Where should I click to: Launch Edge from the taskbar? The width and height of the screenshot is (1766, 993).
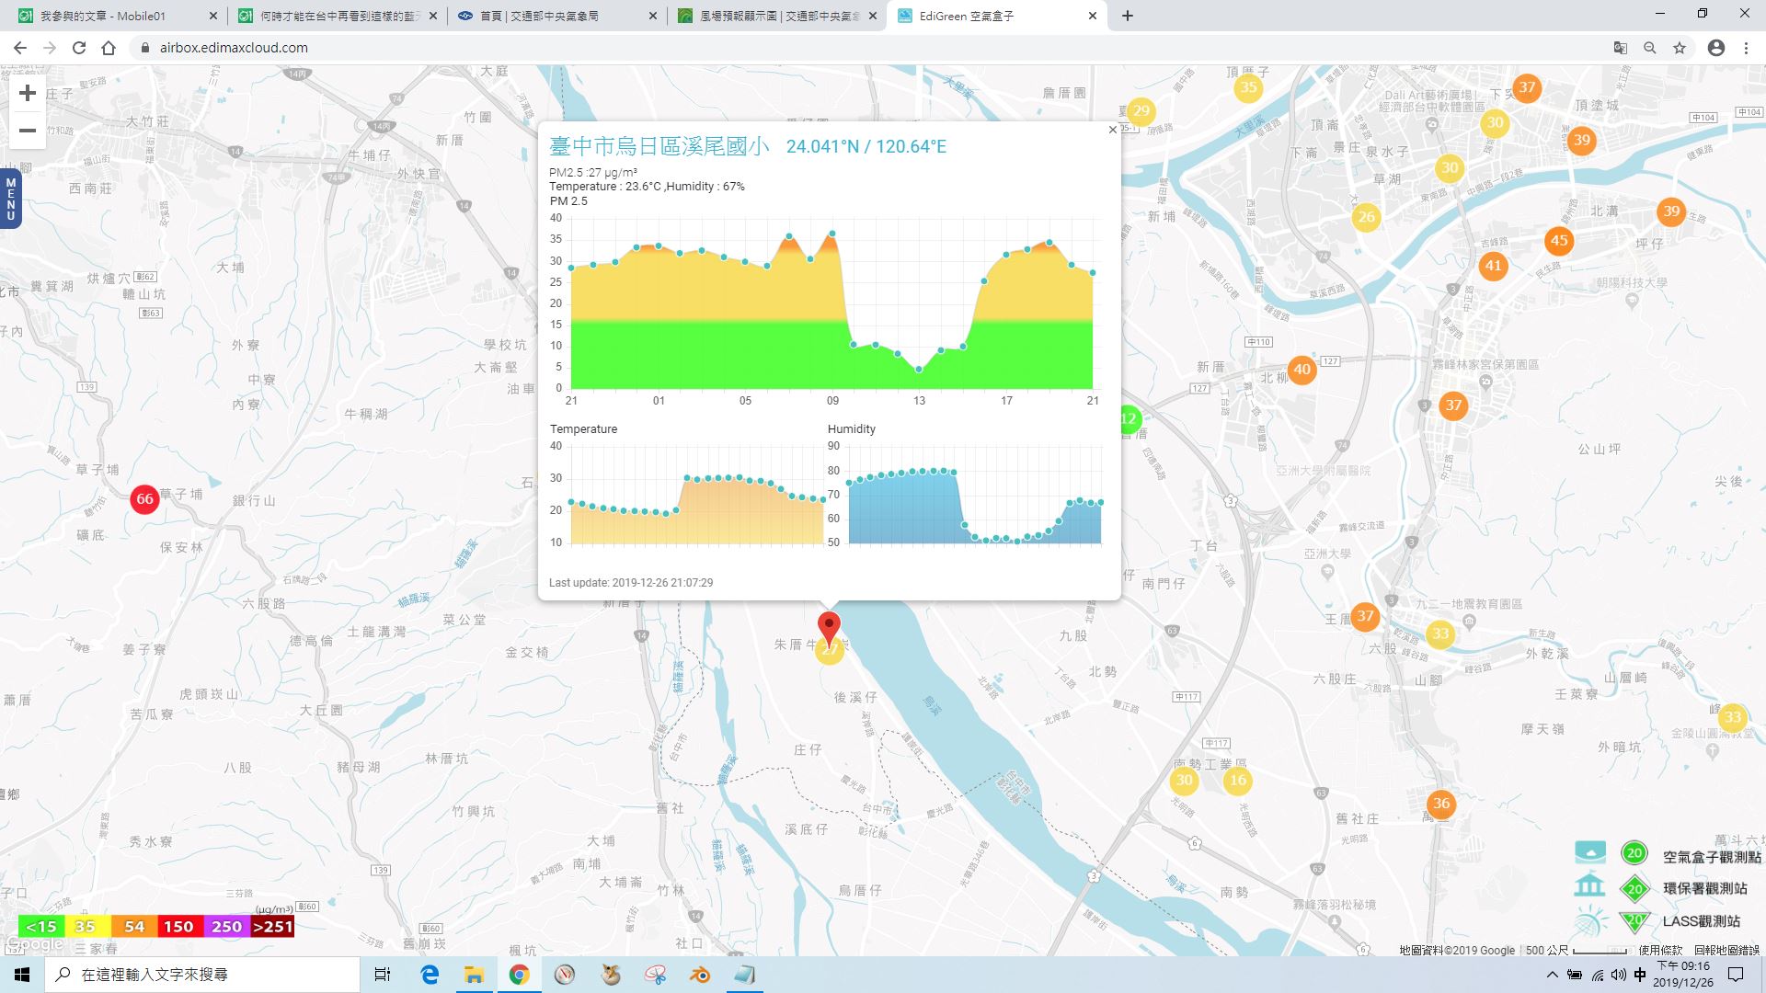tap(430, 975)
